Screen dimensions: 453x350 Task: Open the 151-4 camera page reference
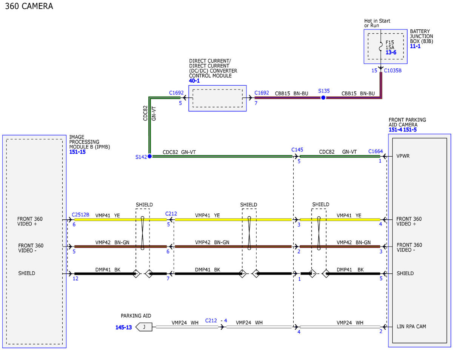point(395,130)
